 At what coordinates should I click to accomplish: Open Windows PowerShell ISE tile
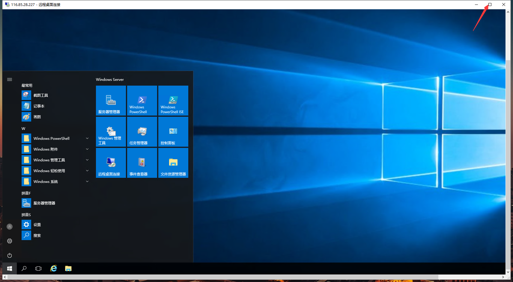click(173, 101)
